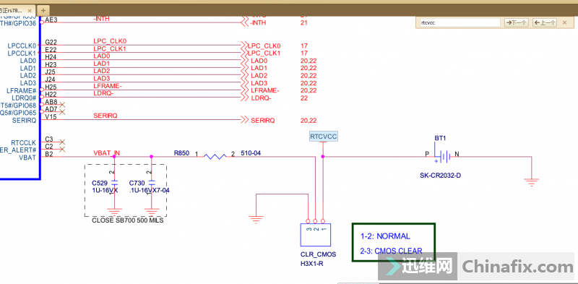Go to previous search result 上一个
The width and height of the screenshot is (578, 284).
point(545,22)
